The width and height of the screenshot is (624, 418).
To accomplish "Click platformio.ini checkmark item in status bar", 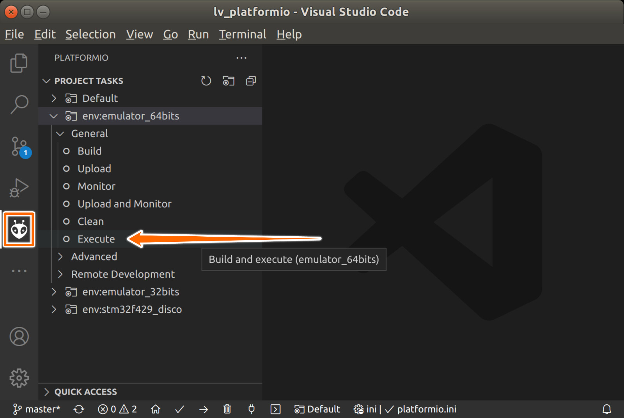I will click(x=420, y=409).
